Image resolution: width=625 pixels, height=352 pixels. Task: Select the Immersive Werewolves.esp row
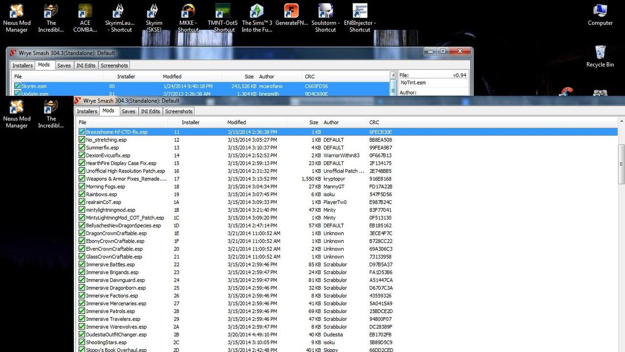(x=347, y=327)
